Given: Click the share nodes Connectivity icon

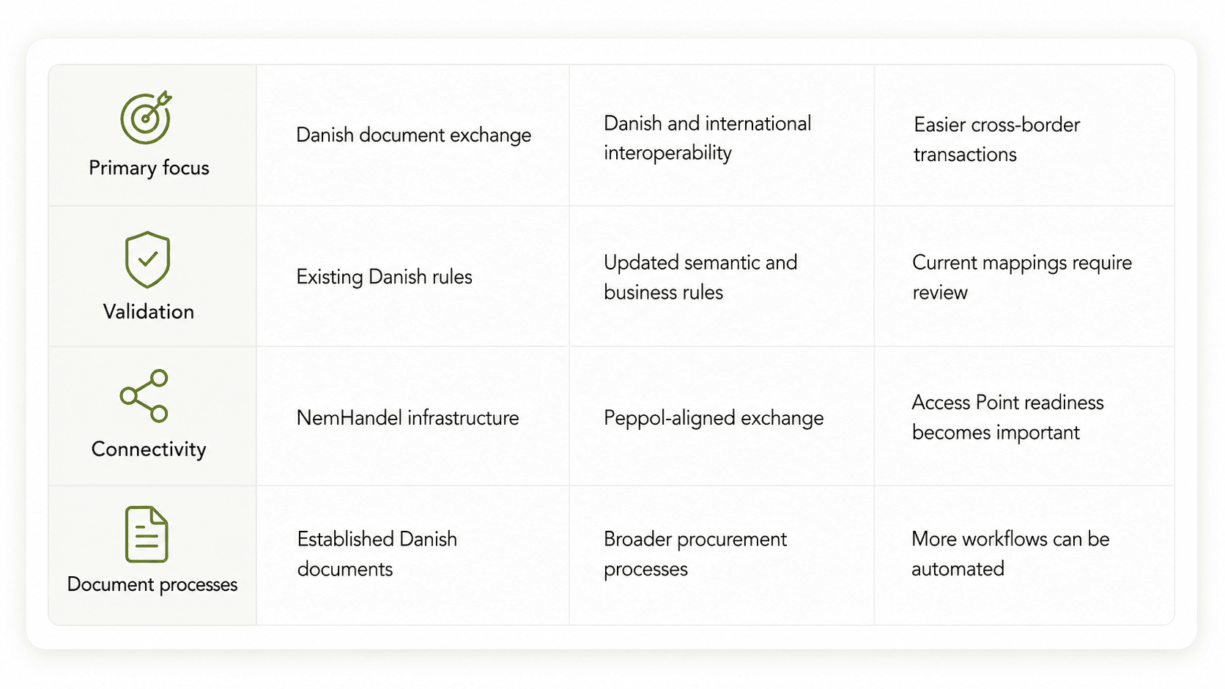Looking at the screenshot, I should pos(144,395).
